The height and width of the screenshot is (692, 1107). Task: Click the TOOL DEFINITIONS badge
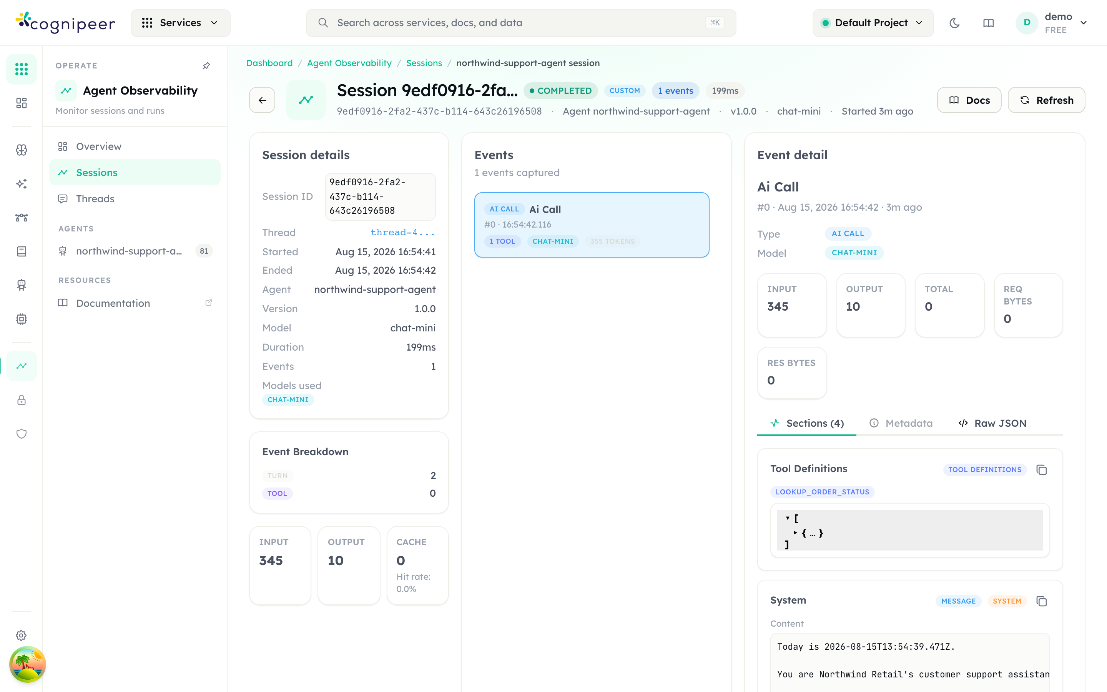click(x=985, y=469)
